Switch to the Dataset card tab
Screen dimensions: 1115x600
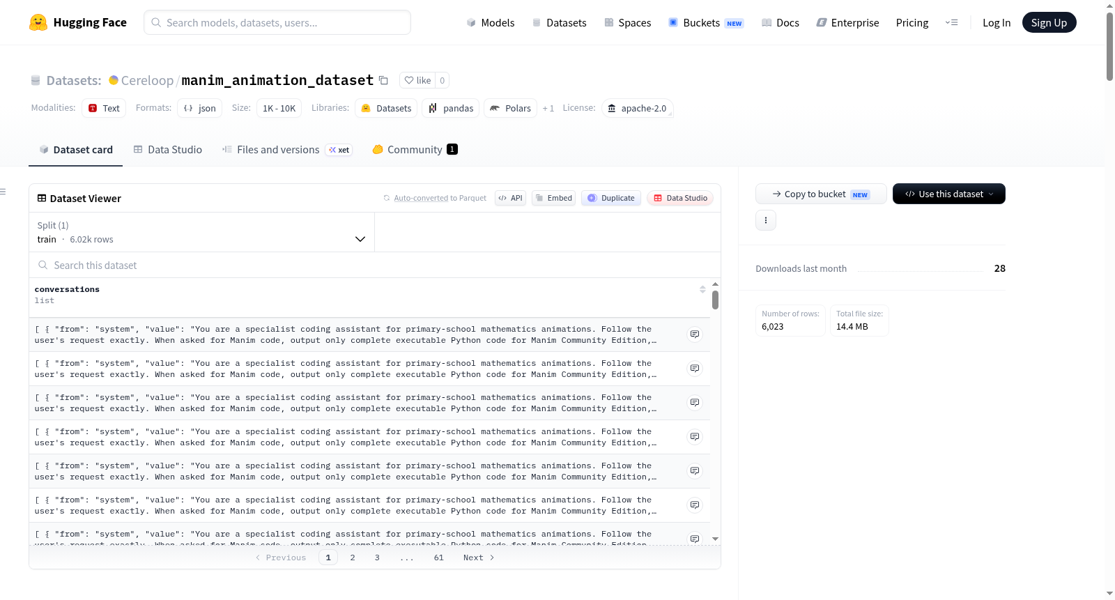pyautogui.click(x=76, y=150)
